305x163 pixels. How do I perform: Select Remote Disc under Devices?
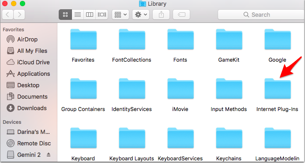coord(29,144)
